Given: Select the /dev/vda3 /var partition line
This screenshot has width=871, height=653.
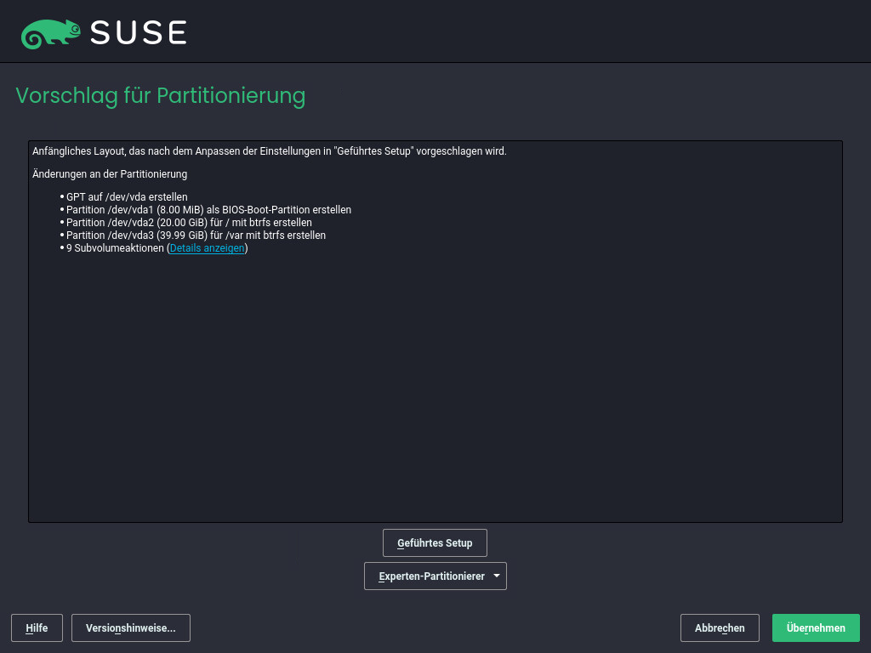Looking at the screenshot, I should point(196,236).
